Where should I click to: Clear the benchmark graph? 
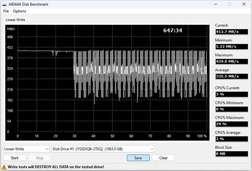(x=163, y=158)
